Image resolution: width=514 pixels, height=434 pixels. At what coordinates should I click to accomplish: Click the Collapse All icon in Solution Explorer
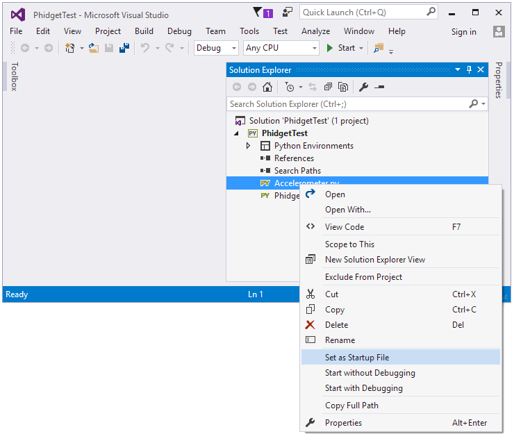tap(328, 87)
